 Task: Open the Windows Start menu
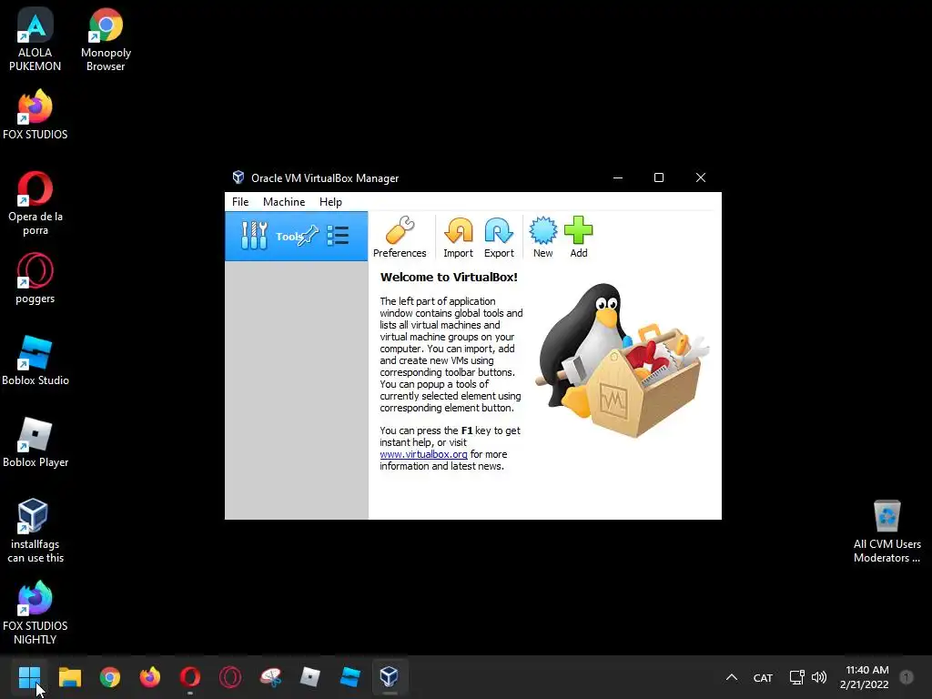[29, 677]
